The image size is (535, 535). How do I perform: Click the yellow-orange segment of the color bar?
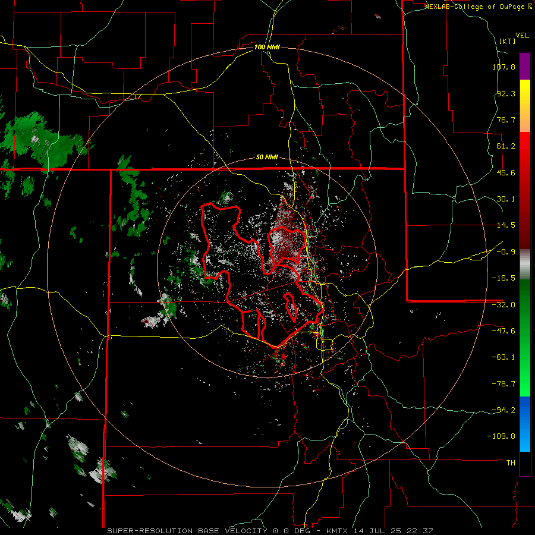click(x=525, y=106)
